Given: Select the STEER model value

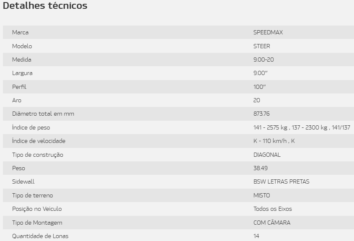Looking at the screenshot, I should (x=262, y=46).
